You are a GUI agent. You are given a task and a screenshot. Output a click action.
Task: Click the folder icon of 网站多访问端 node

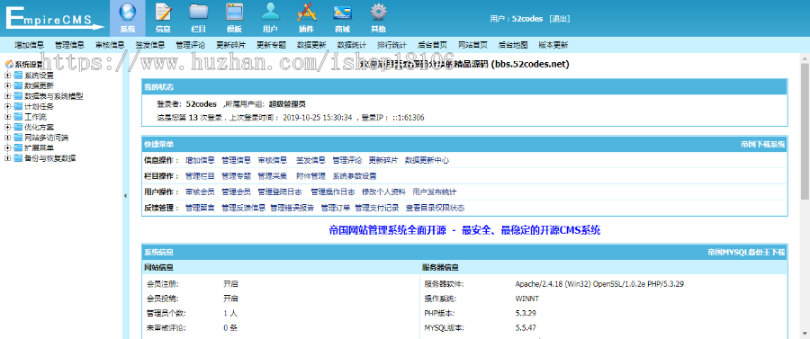19,138
